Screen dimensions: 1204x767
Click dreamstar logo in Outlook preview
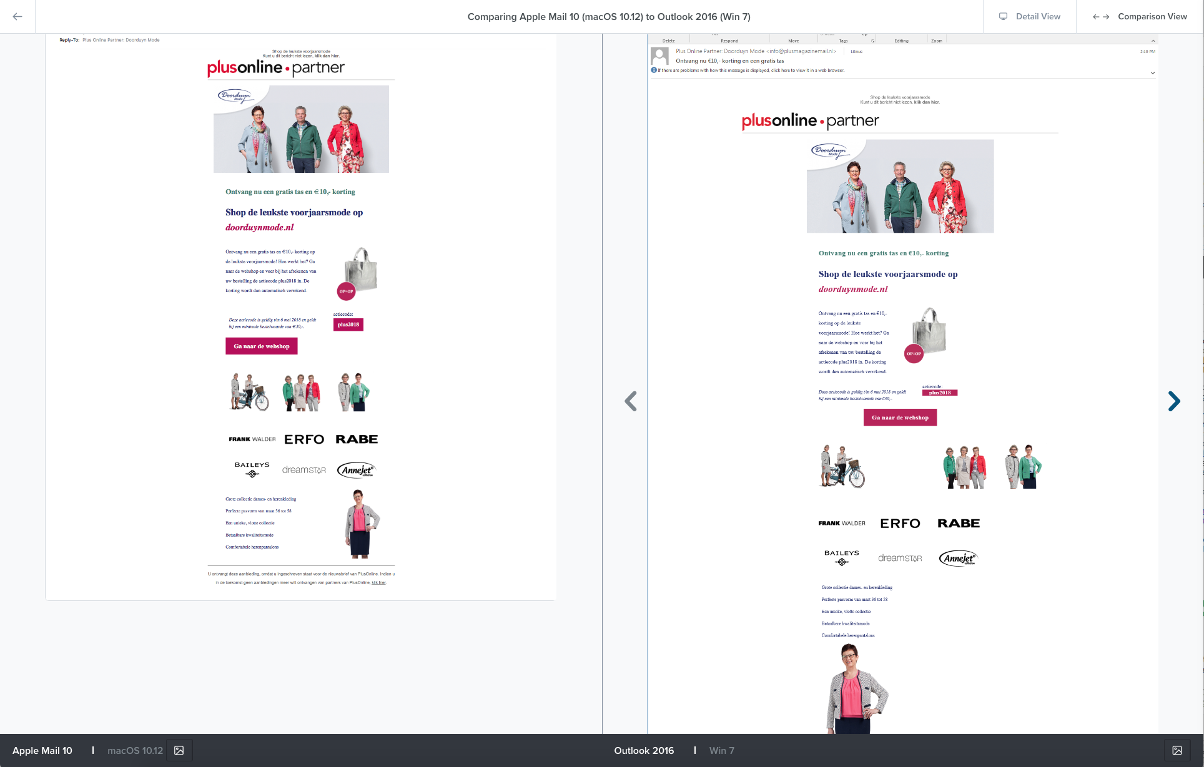900,558
